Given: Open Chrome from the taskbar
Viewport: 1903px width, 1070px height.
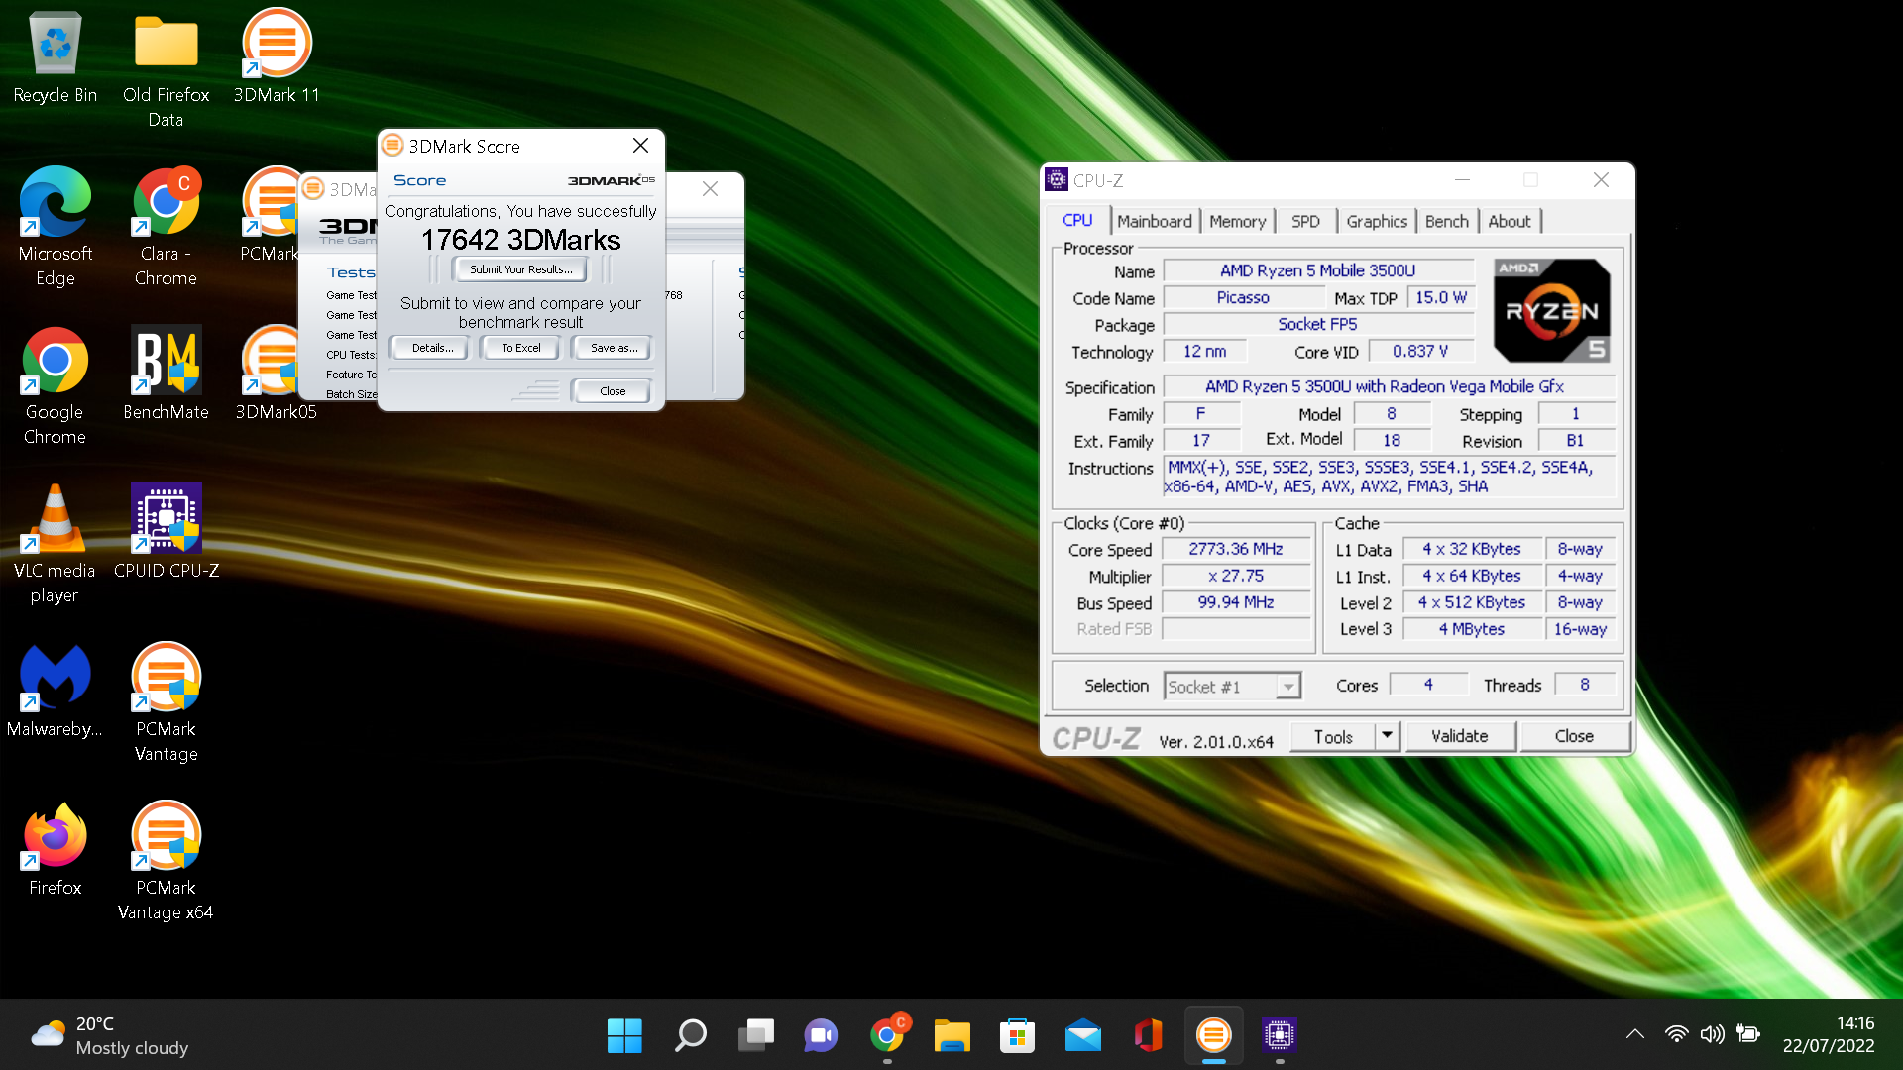Looking at the screenshot, I should [x=887, y=1035].
